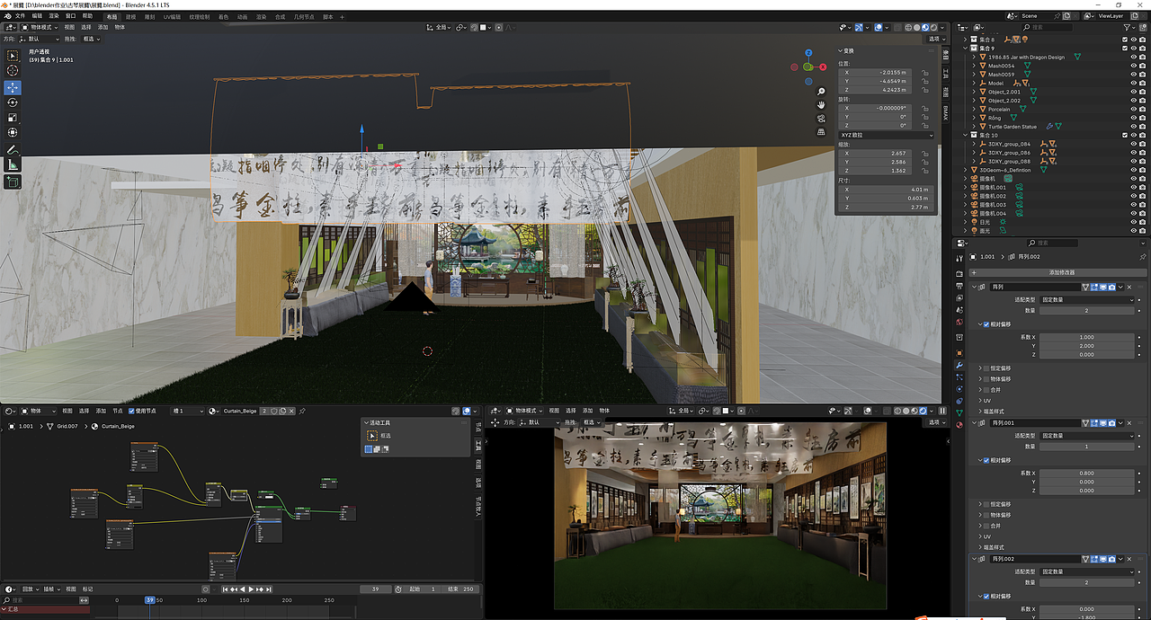Open the 渲染 menu in the top bar
Viewport: 1151px width, 620px height.
[x=52, y=15]
